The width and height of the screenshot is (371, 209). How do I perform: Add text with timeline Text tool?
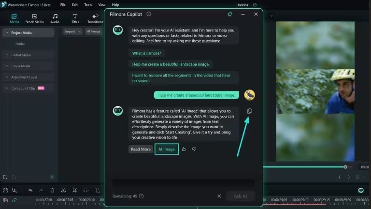[97, 190]
